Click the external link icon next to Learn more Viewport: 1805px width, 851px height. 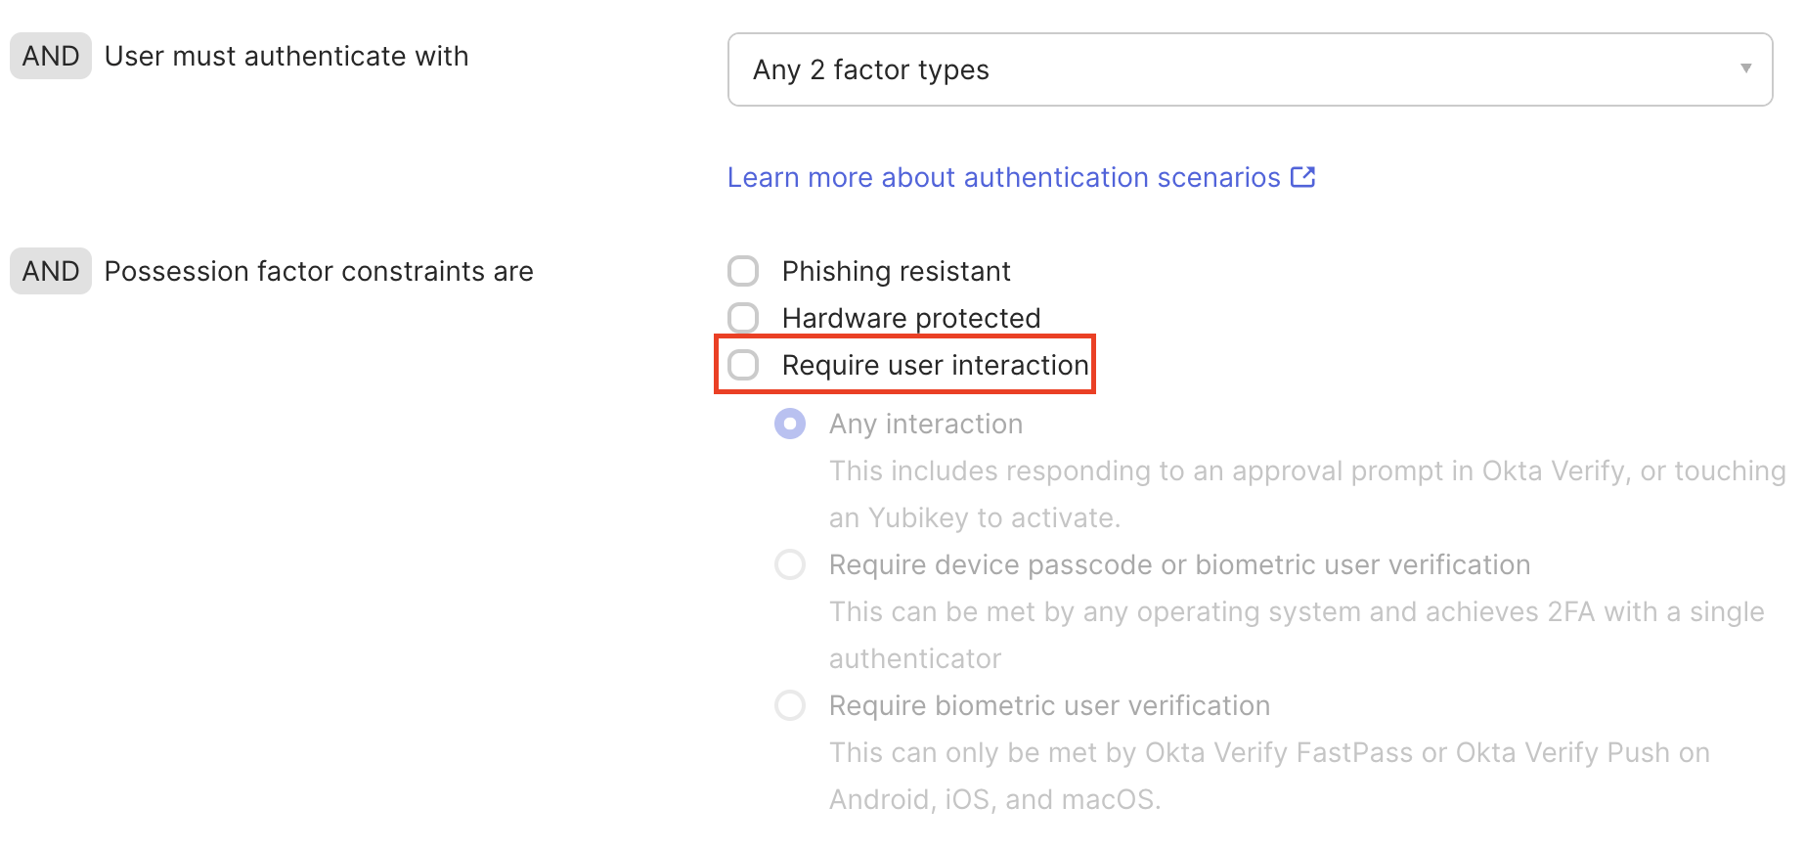[x=1303, y=177]
